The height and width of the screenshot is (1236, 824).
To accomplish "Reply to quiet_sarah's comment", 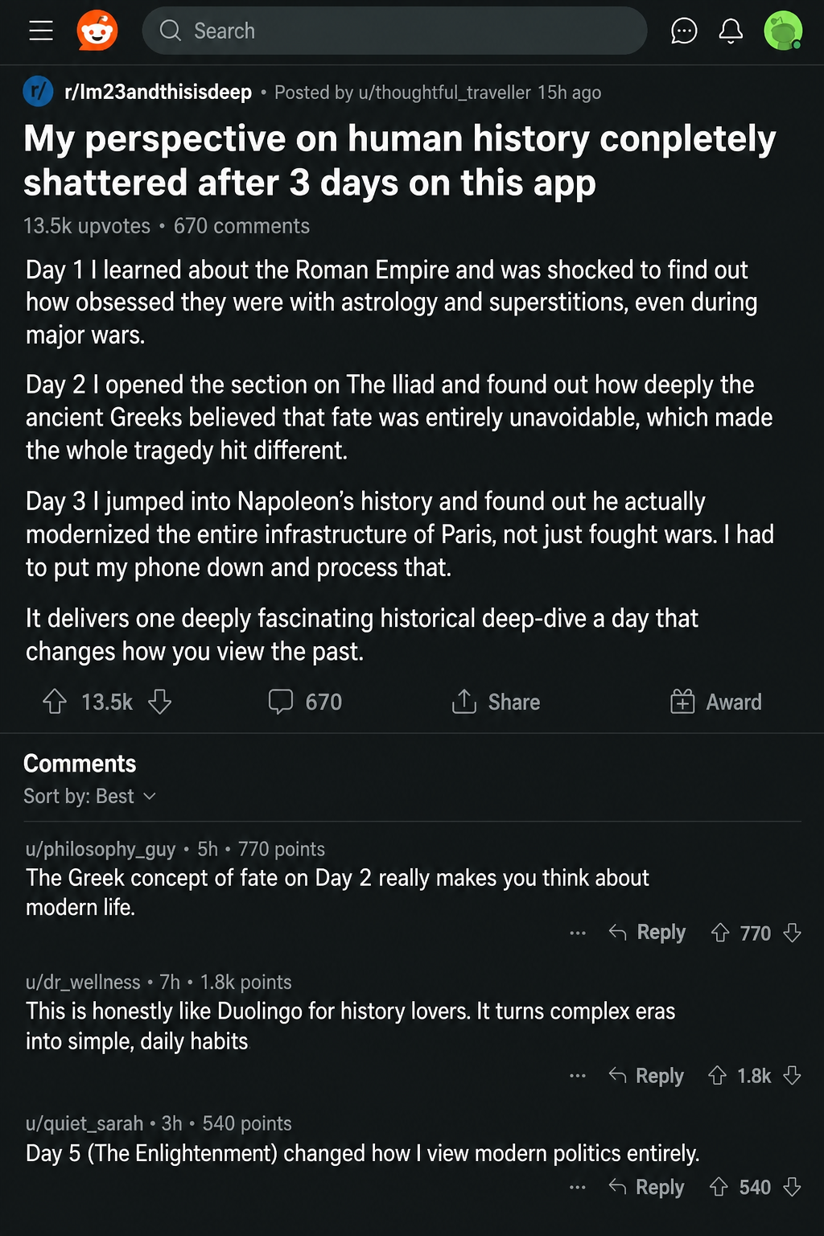I will pyautogui.click(x=646, y=1187).
